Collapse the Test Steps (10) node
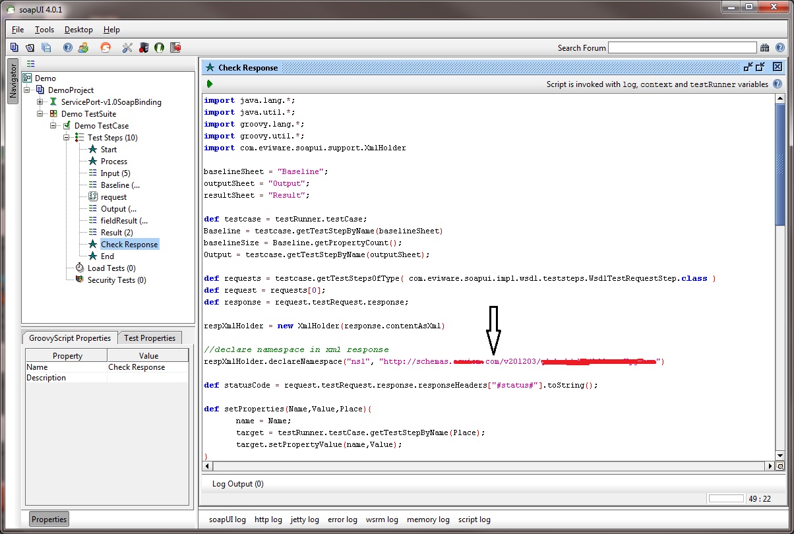Image resolution: width=794 pixels, height=534 pixels. (x=67, y=138)
